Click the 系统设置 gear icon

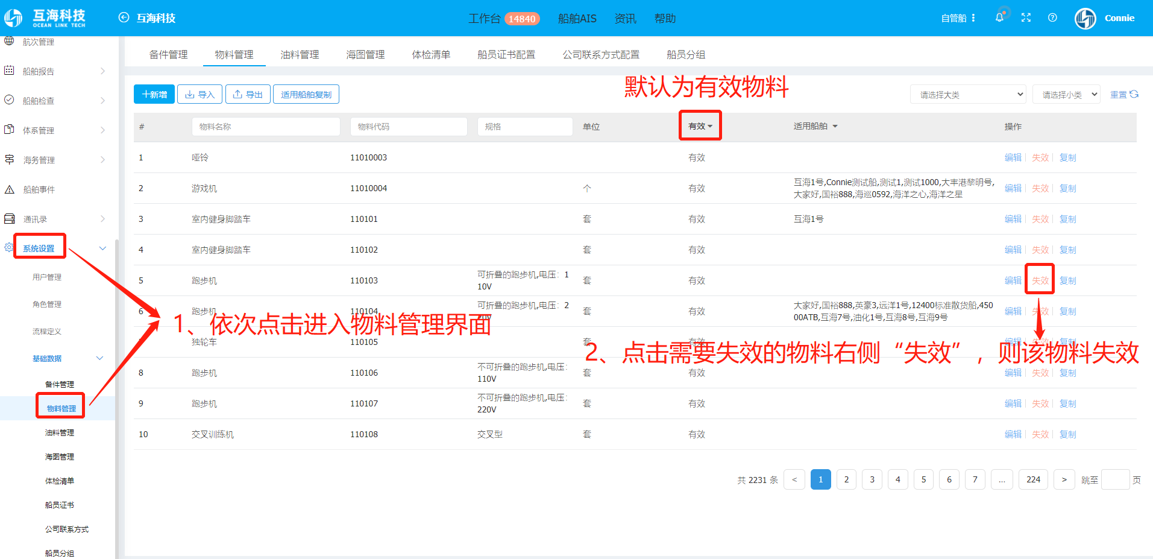click(8, 247)
